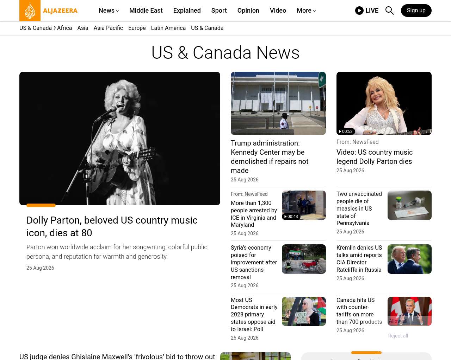Open the protester with sign thumbnail
451x360 pixels.
(x=304, y=311)
